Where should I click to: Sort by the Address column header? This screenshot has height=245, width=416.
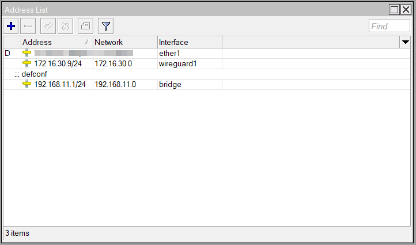57,42
